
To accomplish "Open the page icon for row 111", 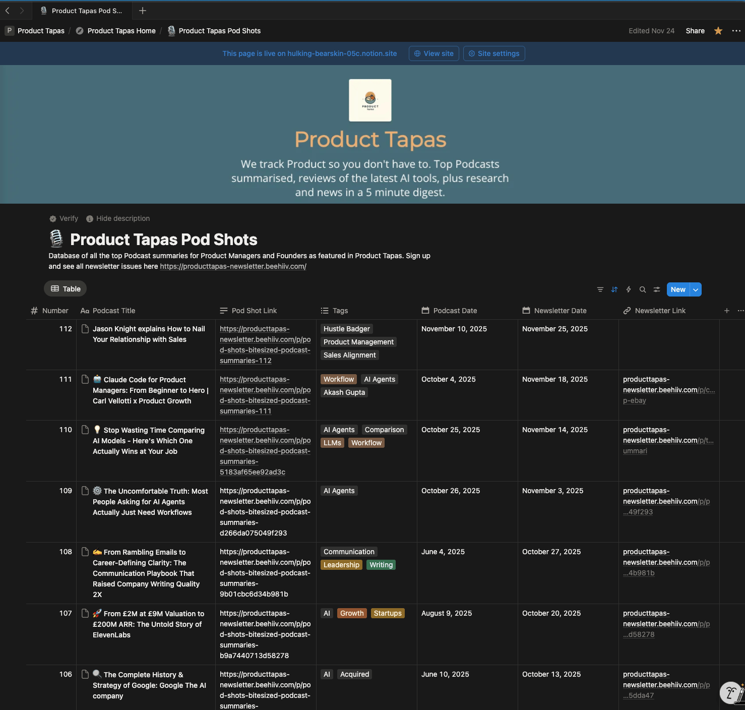I will [x=85, y=379].
